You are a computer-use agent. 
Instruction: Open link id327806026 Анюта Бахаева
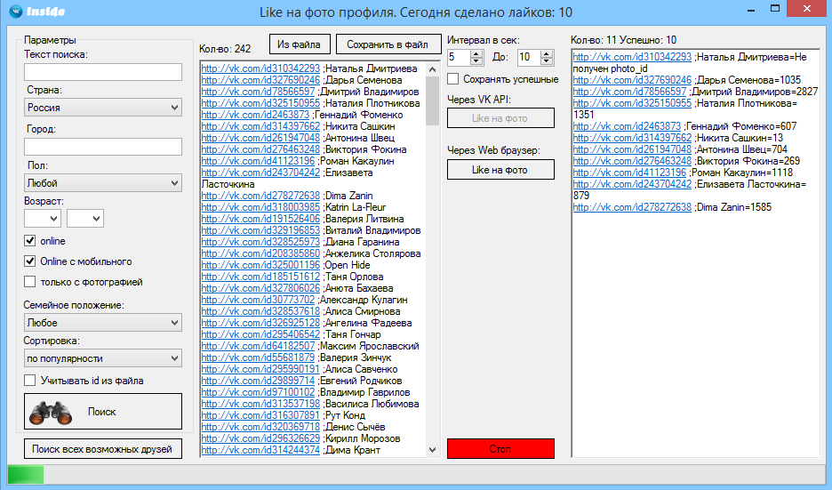260,288
